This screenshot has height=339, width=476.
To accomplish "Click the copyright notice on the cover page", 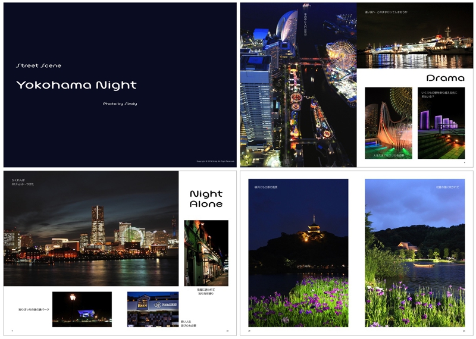I will tap(215, 161).
